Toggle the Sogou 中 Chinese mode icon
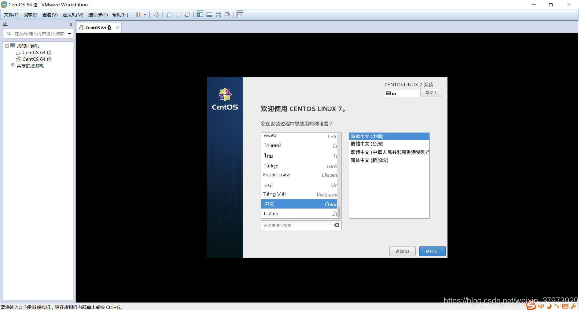 pos(541,306)
